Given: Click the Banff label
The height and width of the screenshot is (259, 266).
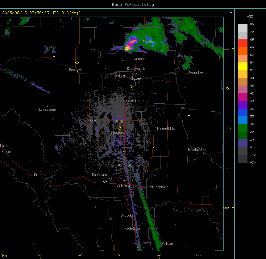Looking at the screenshot, I should tap(38, 174).
